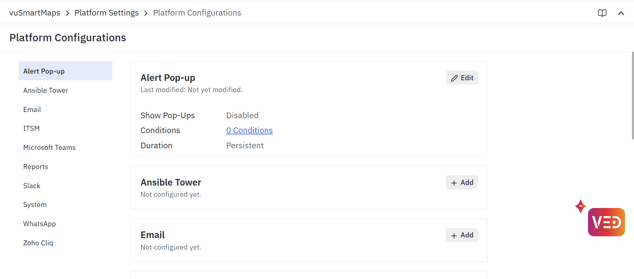The height and width of the screenshot is (279, 634).
Task: Open Zoho Cliq configuration section
Action: [x=38, y=243]
